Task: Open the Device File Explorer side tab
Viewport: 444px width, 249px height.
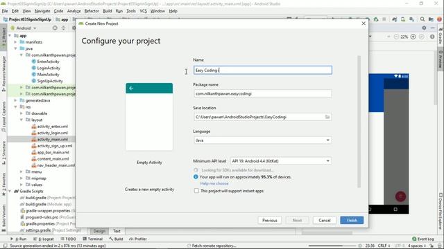Action: coord(441,211)
